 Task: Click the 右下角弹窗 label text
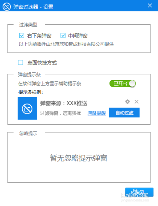(x=39, y=36)
